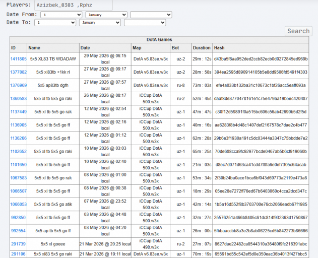Open the Date From day dropdown

[x=61, y=15]
